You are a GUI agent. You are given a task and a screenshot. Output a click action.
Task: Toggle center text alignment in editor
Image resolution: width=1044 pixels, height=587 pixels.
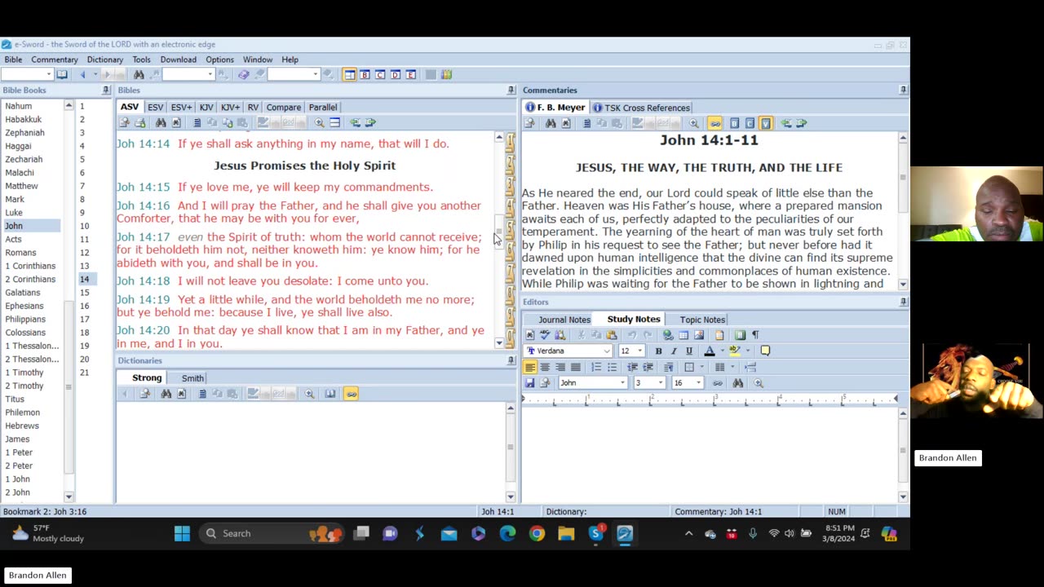point(545,367)
